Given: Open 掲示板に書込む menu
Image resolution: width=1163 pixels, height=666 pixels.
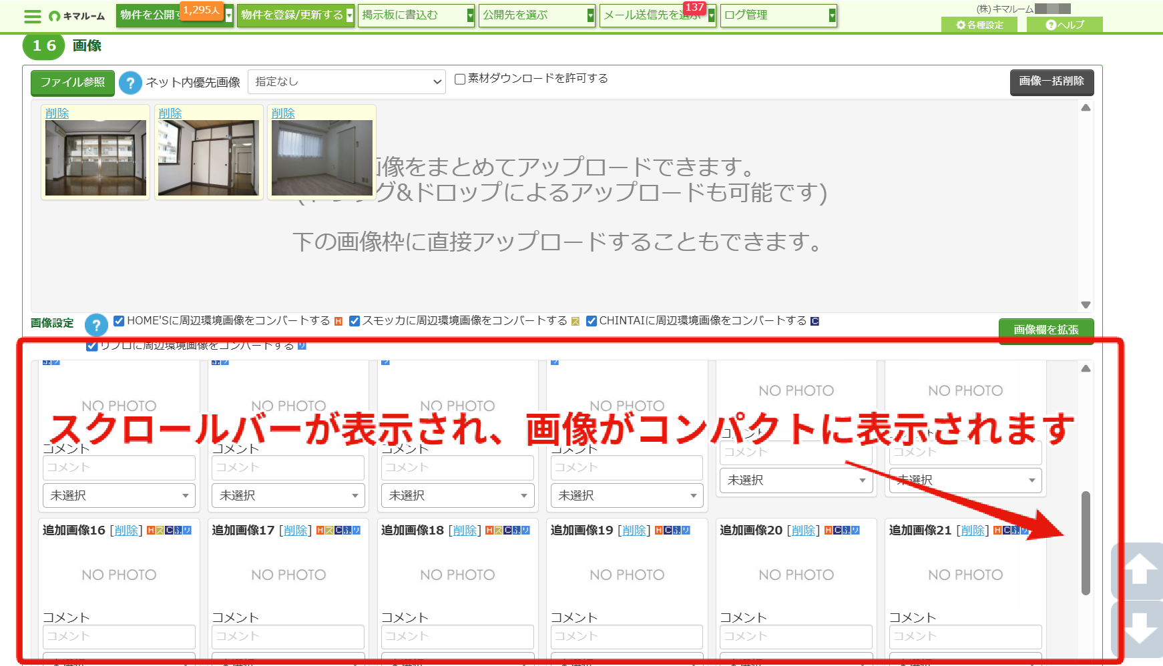Looking at the screenshot, I should tap(417, 15).
